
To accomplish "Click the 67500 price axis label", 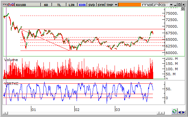I will point(172,33).
